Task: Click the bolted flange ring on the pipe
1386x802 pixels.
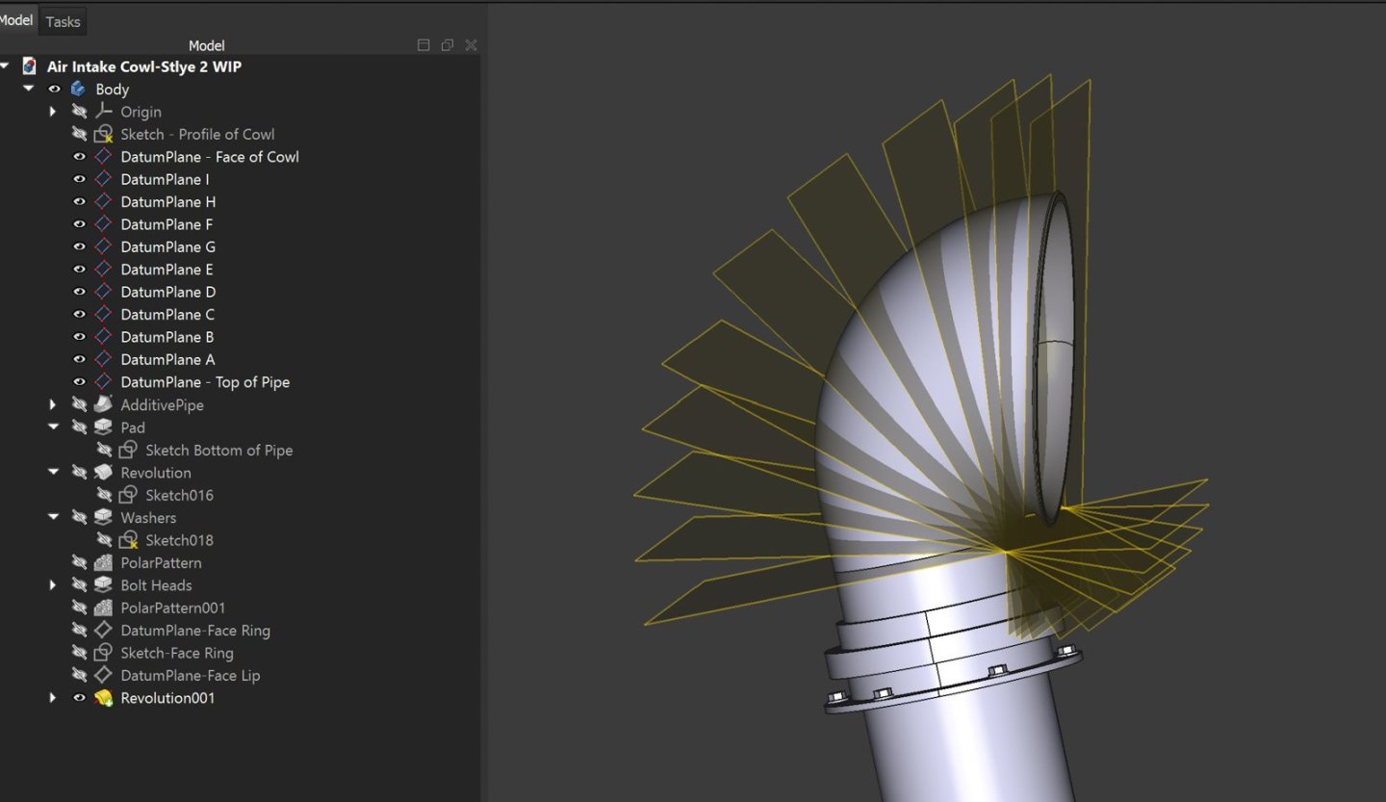Action: tap(953, 682)
